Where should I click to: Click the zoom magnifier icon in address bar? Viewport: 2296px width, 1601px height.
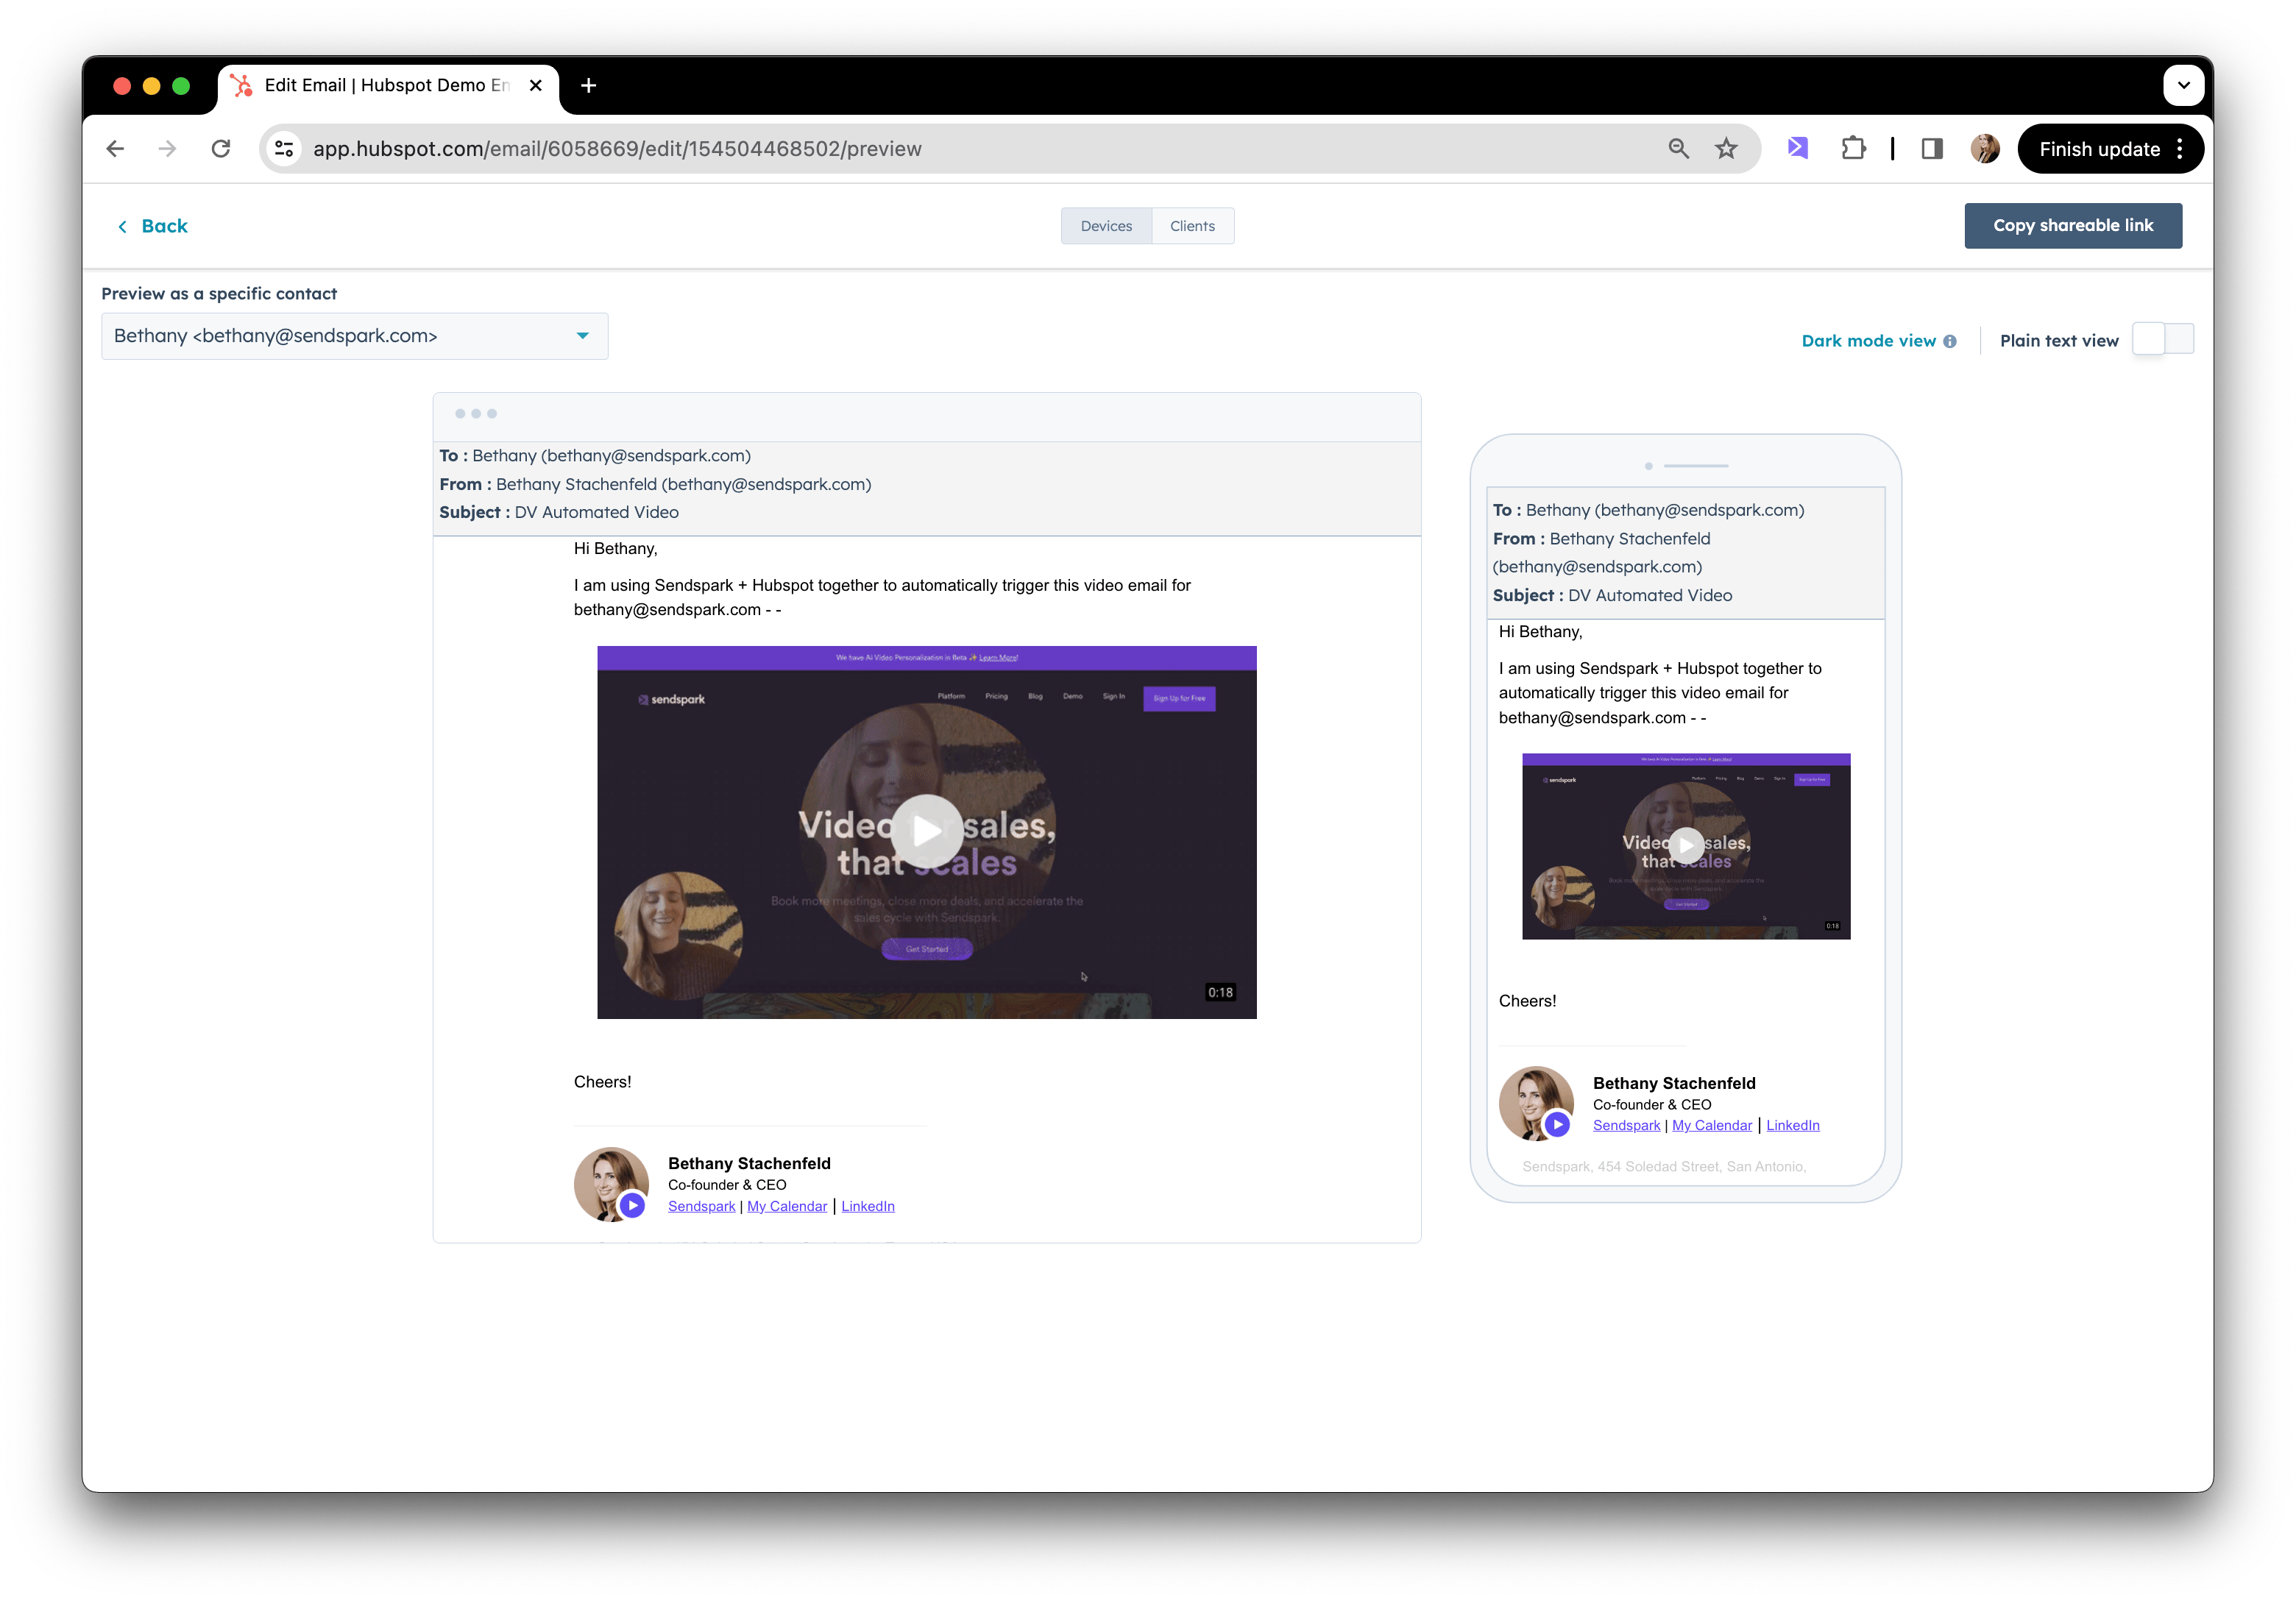[x=1678, y=149]
